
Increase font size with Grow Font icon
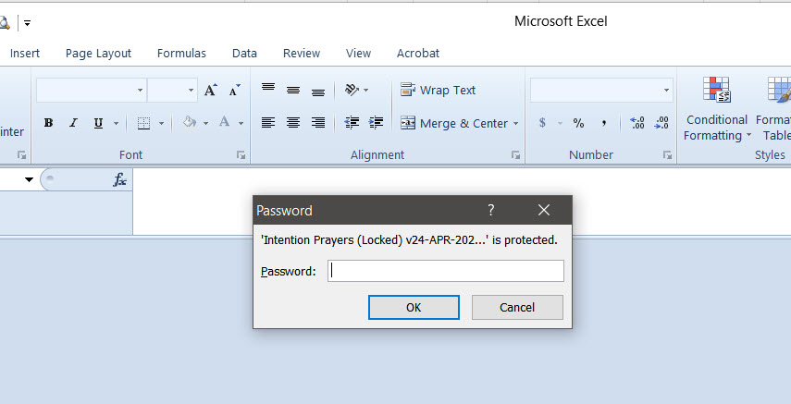211,91
